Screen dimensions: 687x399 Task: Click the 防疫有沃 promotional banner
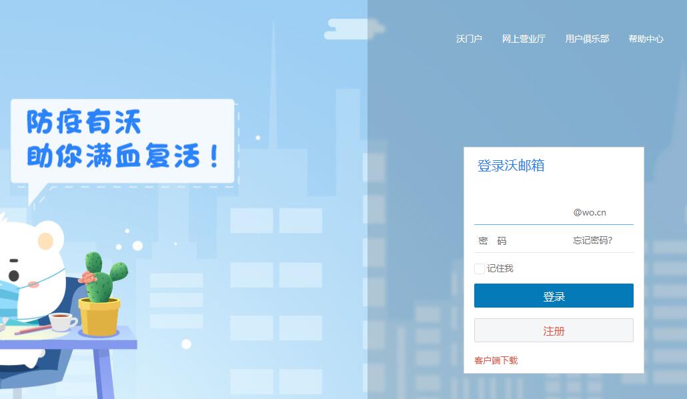[123, 141]
